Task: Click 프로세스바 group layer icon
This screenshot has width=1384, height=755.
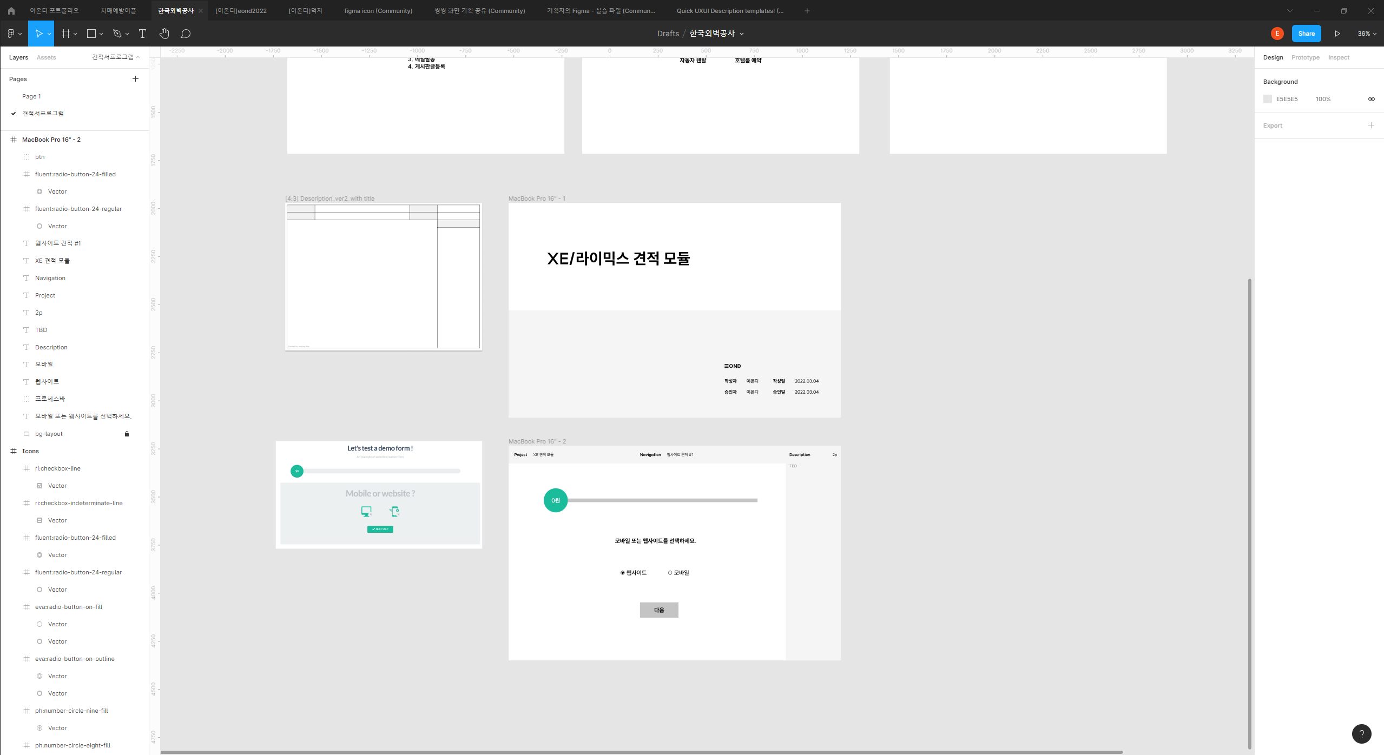Action: coord(27,399)
